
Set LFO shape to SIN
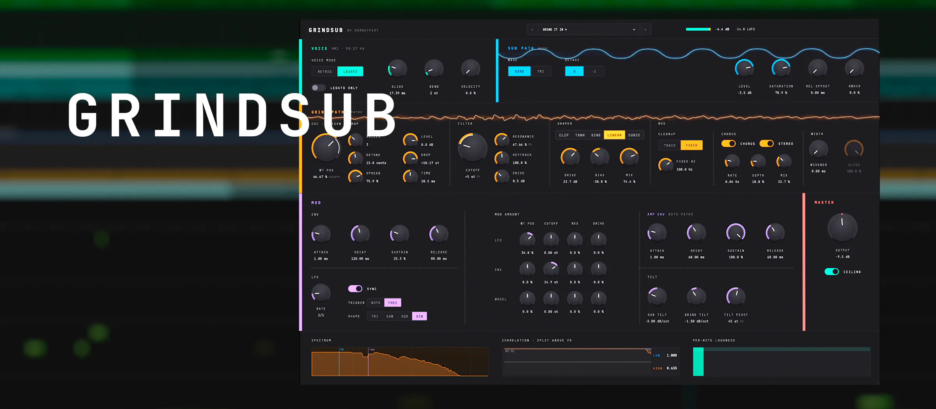point(420,316)
